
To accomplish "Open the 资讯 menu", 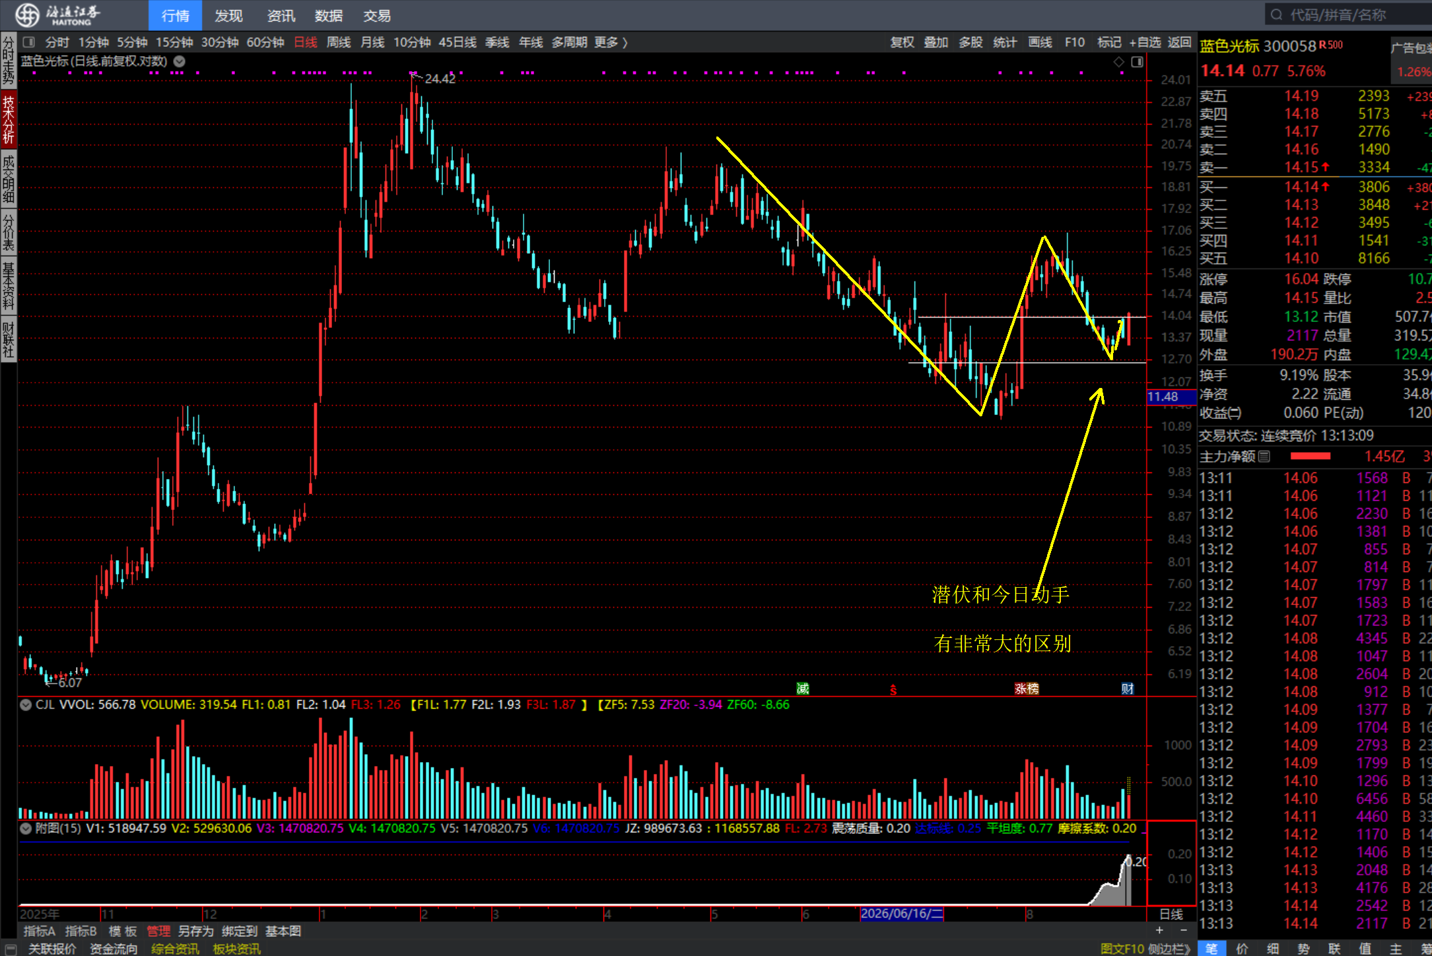I will [x=281, y=15].
